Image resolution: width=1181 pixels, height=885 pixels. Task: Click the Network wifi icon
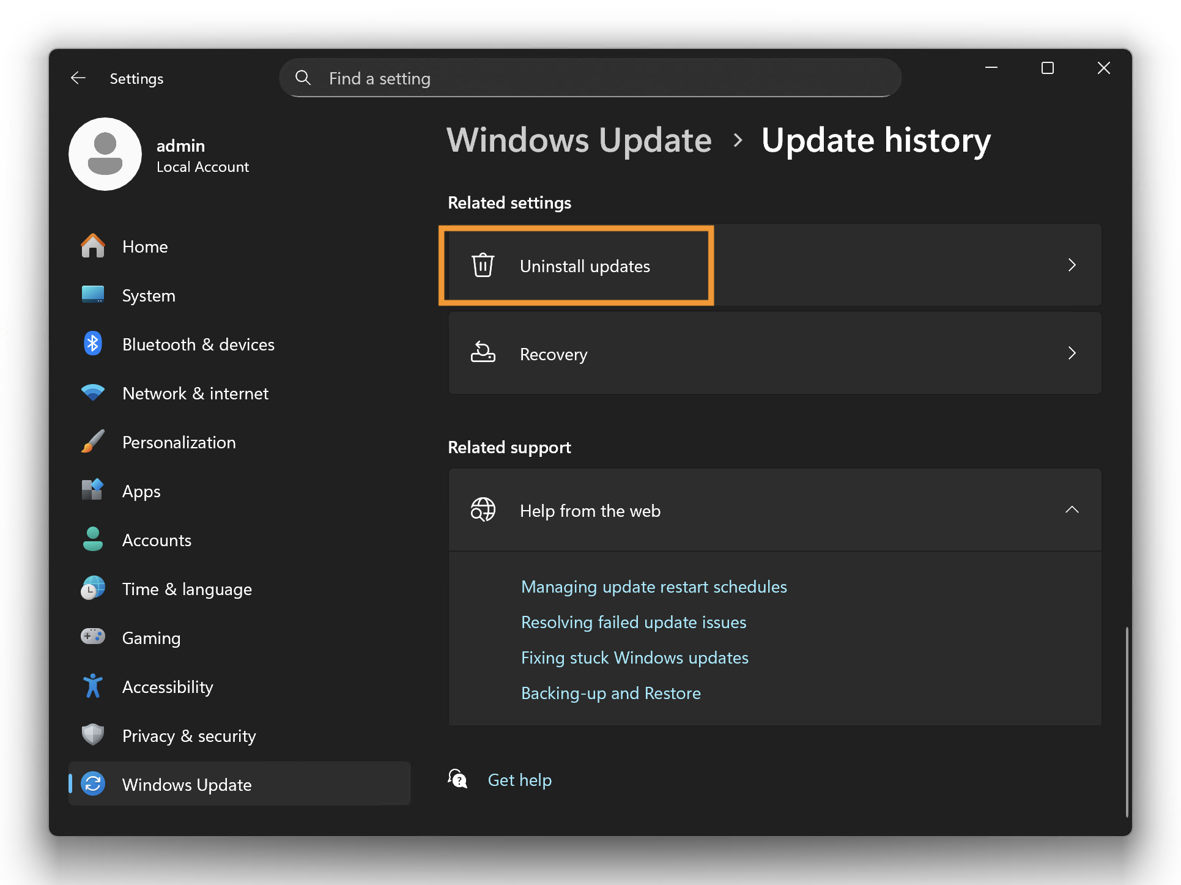point(93,393)
